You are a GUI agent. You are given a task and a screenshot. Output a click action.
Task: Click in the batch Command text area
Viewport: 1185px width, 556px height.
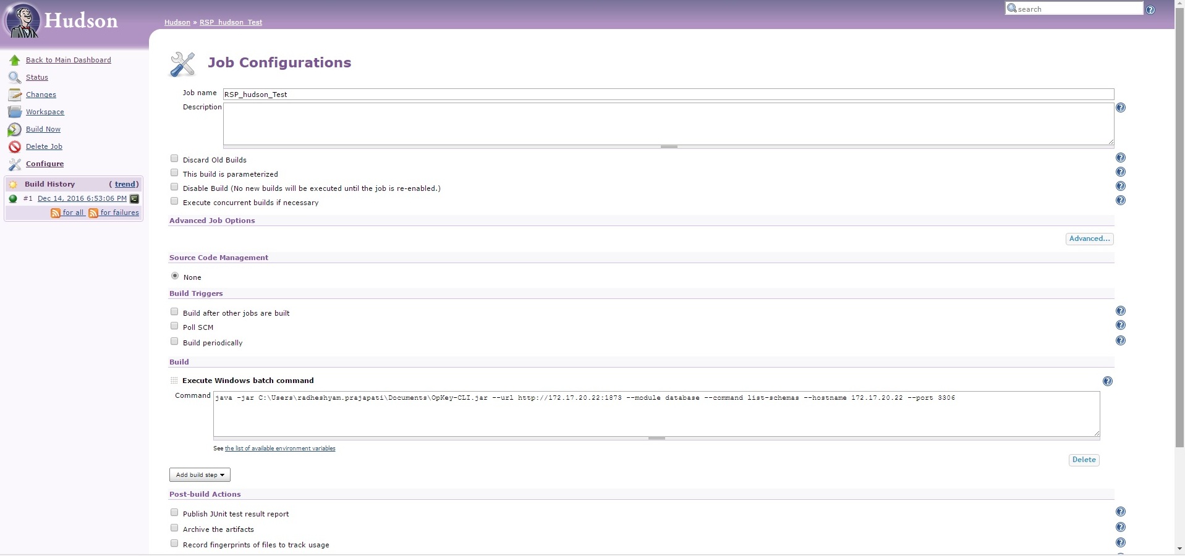click(x=656, y=414)
